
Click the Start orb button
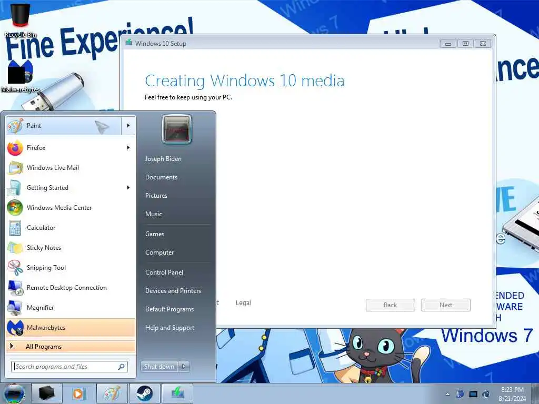point(14,393)
